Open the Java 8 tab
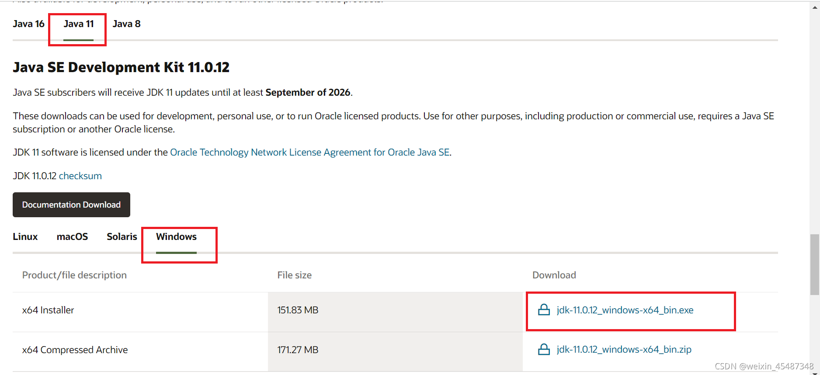This screenshot has height=375, width=820. [127, 24]
